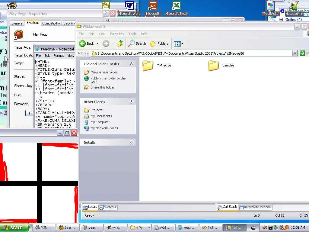Switch to the Immediate Window tab
Screen dimensions: 309x232
[255, 207]
